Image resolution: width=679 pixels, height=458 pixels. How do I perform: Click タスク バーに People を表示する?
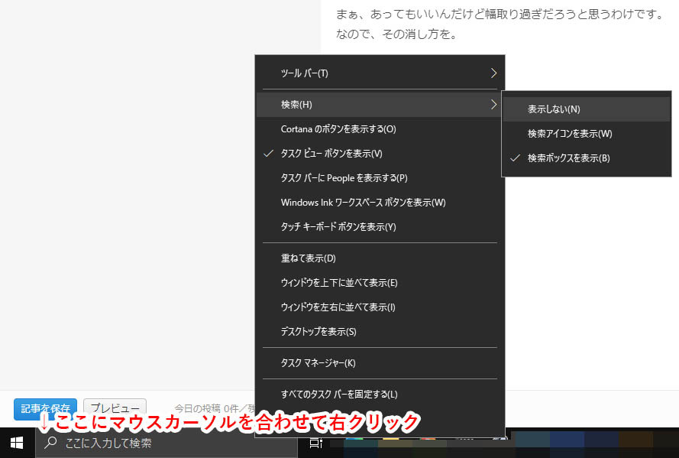[380, 178]
